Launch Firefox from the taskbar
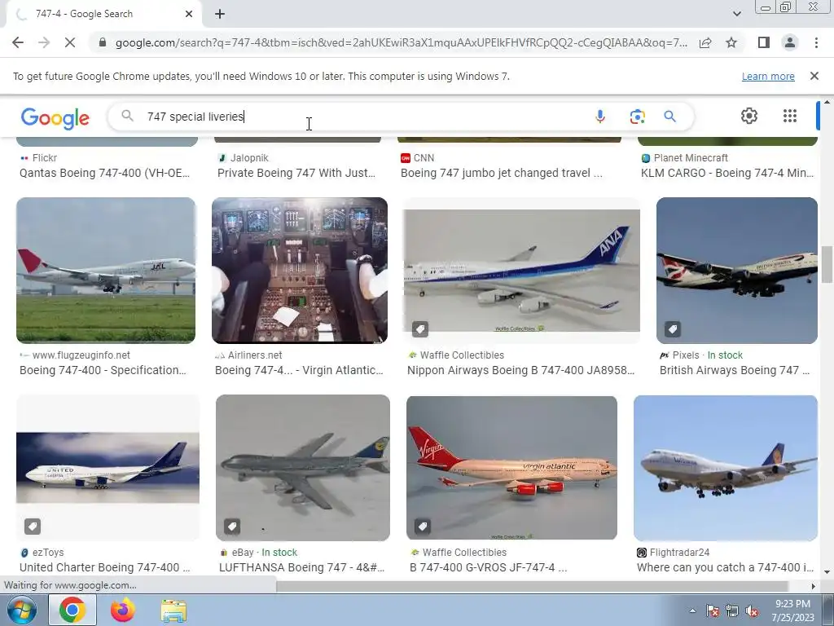This screenshot has width=834, height=626. (x=123, y=611)
